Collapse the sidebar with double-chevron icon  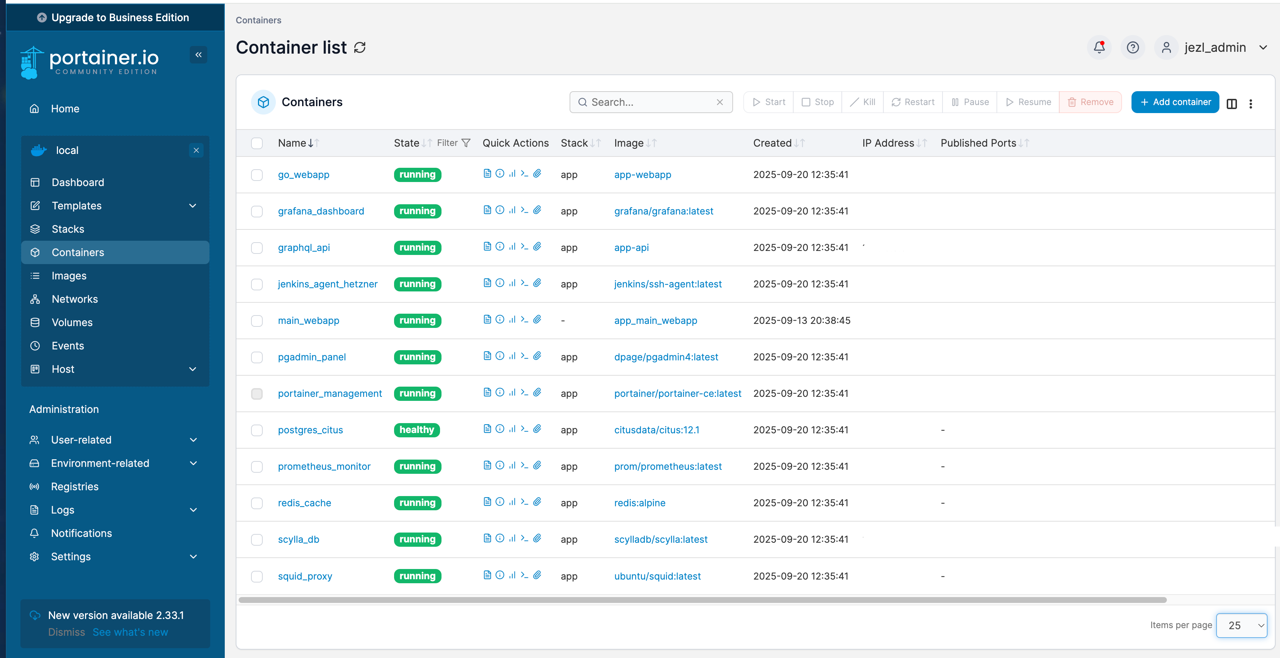pyautogui.click(x=198, y=55)
